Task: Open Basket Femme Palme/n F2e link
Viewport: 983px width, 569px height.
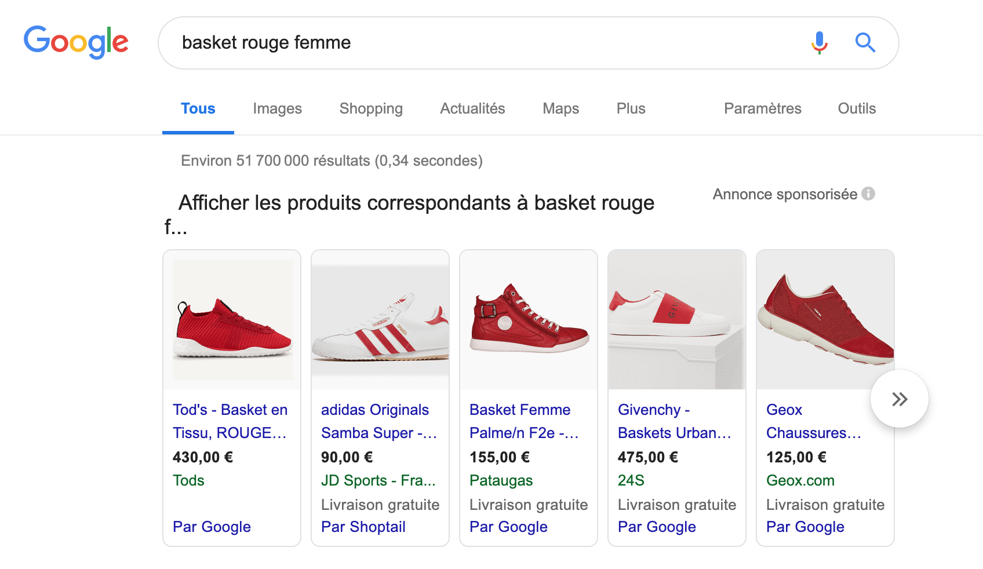Action: point(524,421)
